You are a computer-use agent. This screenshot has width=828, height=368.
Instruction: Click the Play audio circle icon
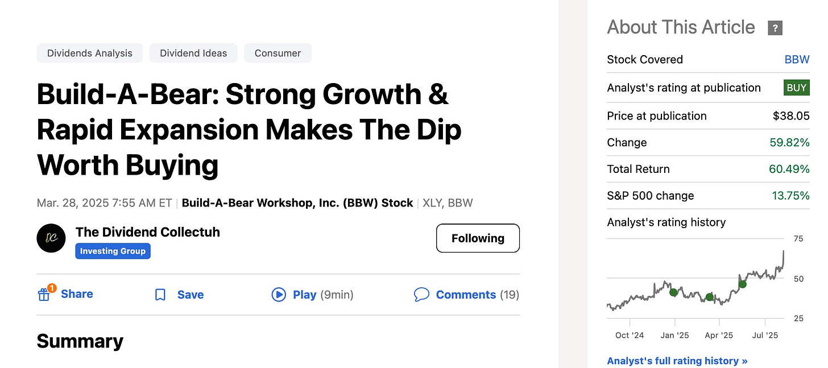click(279, 295)
